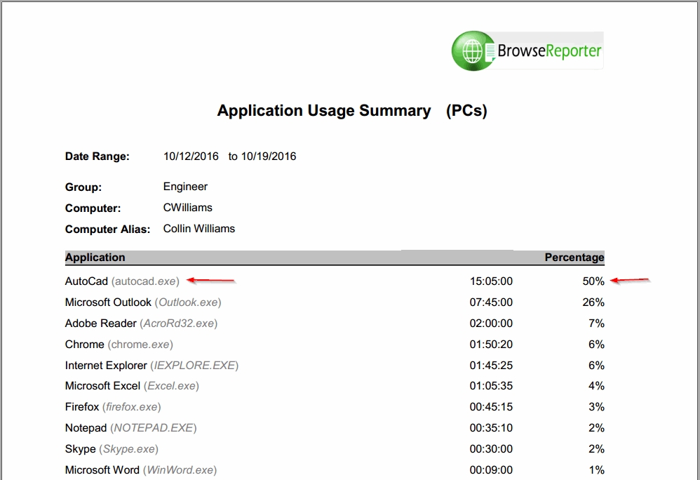Click the Notepad duration 00:35:10

tap(491, 428)
